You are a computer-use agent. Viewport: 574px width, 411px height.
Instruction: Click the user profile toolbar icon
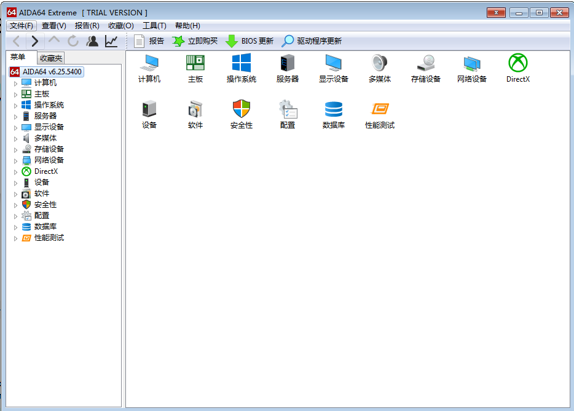(93, 41)
